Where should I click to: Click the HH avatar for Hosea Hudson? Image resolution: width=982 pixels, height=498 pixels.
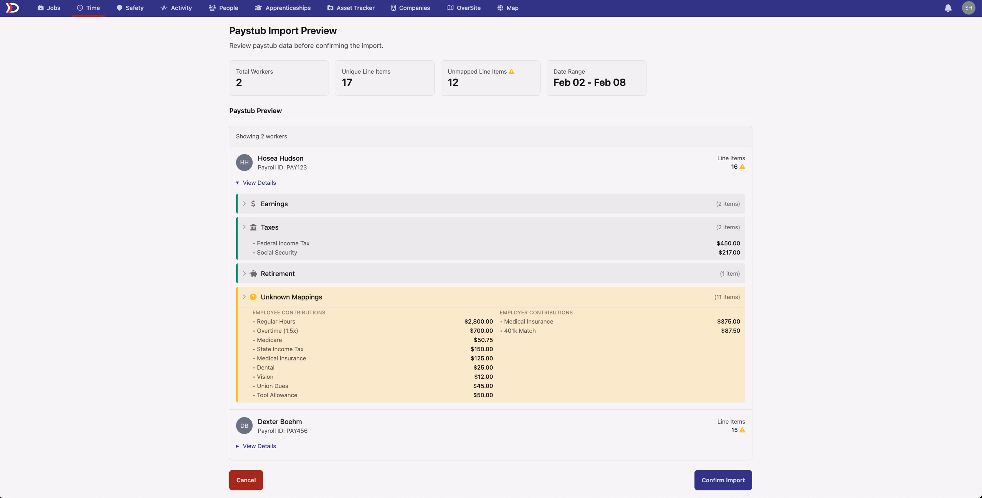(244, 163)
